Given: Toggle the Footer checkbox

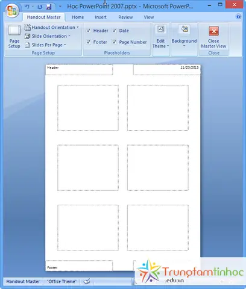Looking at the screenshot, I should pyautogui.click(x=88, y=42).
